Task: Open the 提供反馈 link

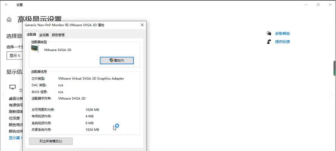Action: [282, 42]
